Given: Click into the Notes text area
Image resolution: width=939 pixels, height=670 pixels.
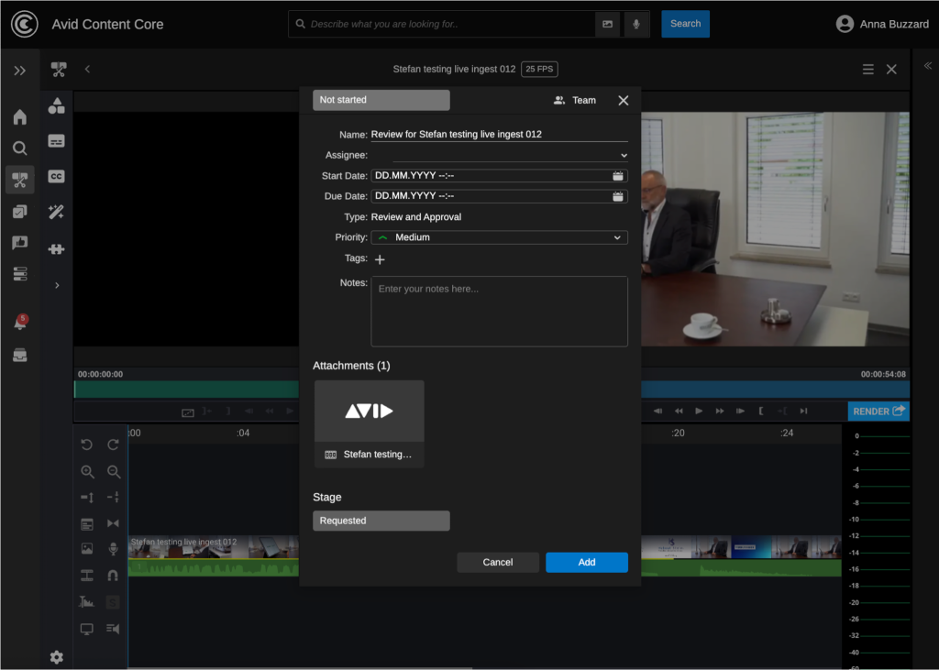Looking at the screenshot, I should point(500,312).
